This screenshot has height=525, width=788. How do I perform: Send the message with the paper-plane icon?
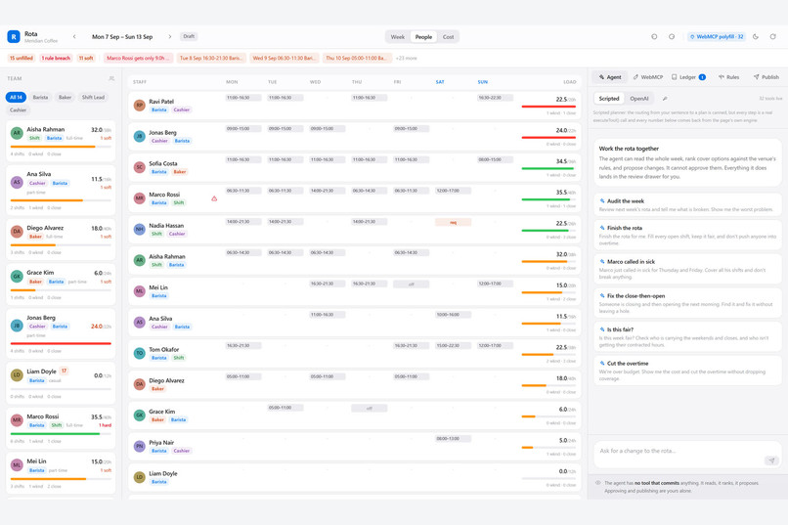771,460
